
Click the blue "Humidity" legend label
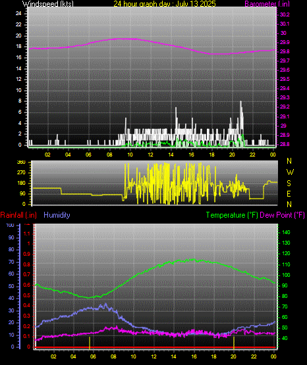coord(57,215)
